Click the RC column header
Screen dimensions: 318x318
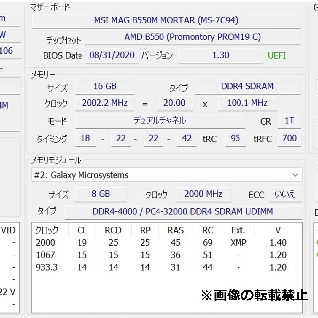pyautogui.click(x=208, y=230)
